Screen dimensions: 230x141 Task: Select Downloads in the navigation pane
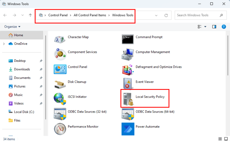(x=22, y=69)
